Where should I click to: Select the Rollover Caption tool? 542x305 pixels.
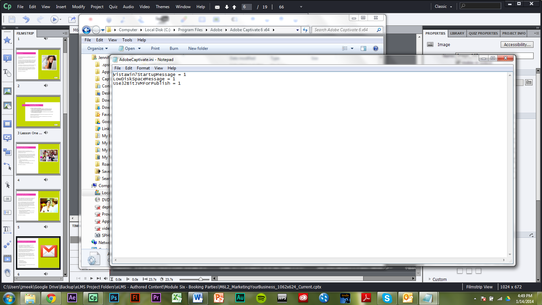click(x=7, y=72)
